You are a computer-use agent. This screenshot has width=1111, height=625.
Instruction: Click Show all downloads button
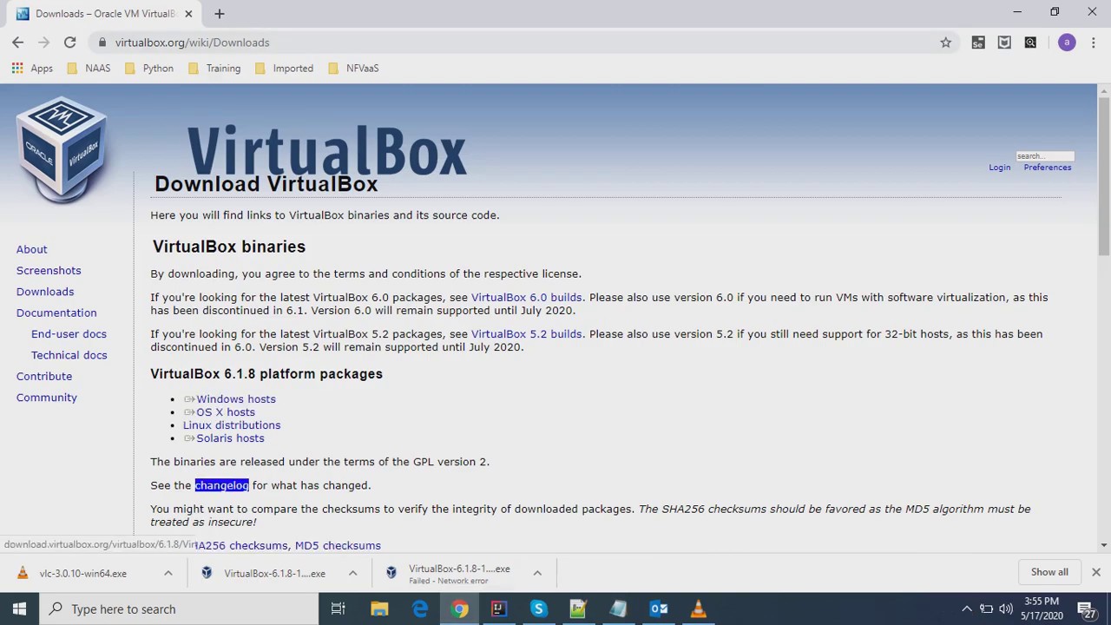[1049, 572]
